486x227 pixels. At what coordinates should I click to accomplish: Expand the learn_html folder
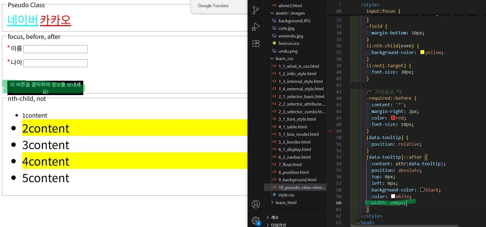coord(272,202)
